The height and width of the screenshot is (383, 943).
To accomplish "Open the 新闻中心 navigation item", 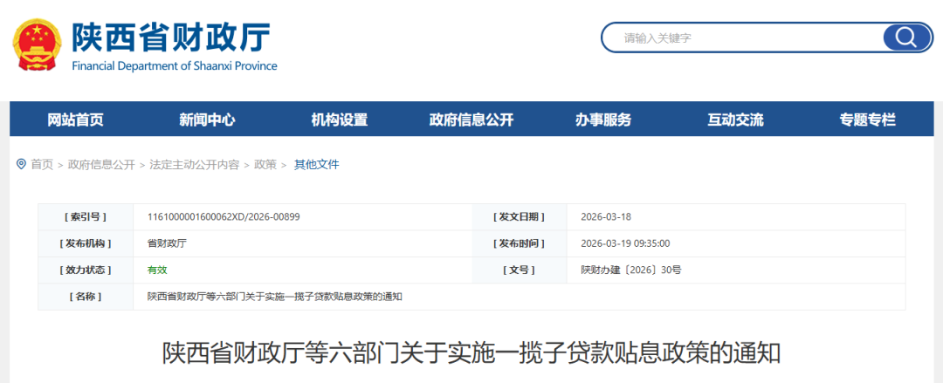I will [x=207, y=120].
